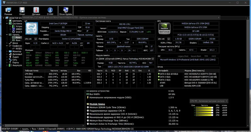Click the Core 0 clock bar
This screenshot has width=251, height=132.
(x=205, y=108)
